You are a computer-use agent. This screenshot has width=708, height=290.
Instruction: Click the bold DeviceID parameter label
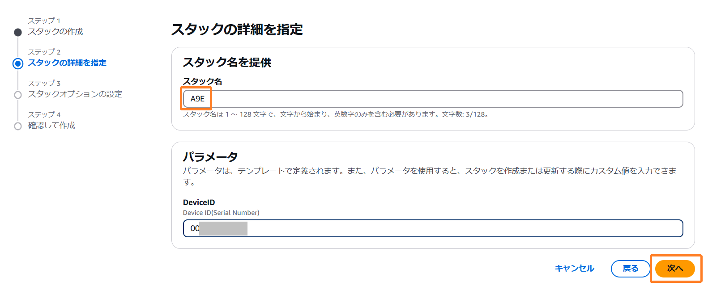coord(199,202)
